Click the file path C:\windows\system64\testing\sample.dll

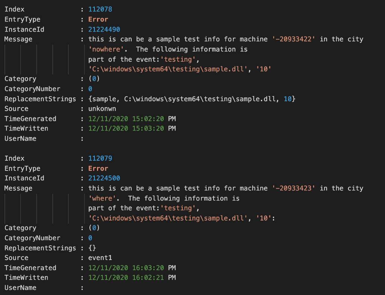pos(168,69)
